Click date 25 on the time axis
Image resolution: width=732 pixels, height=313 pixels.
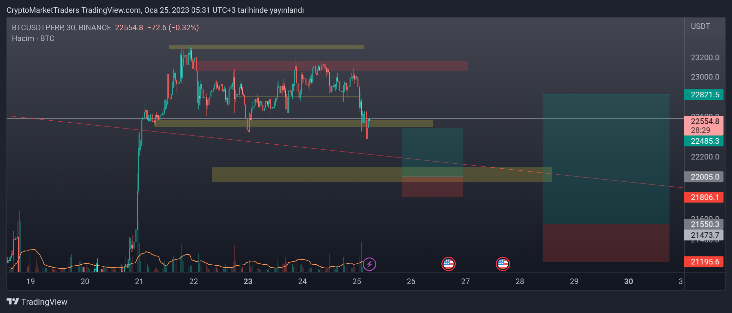(357, 281)
